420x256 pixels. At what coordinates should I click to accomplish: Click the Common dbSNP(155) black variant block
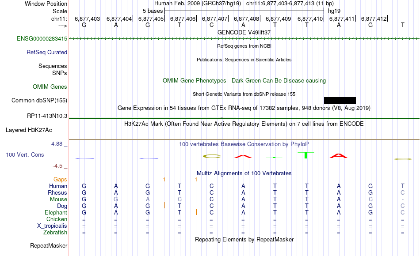[x=340, y=100]
